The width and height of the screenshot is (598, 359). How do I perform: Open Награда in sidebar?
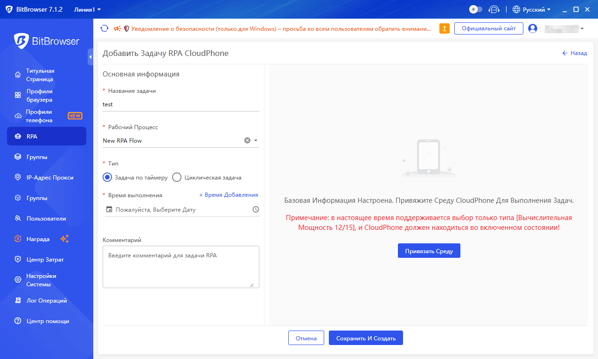click(47, 239)
